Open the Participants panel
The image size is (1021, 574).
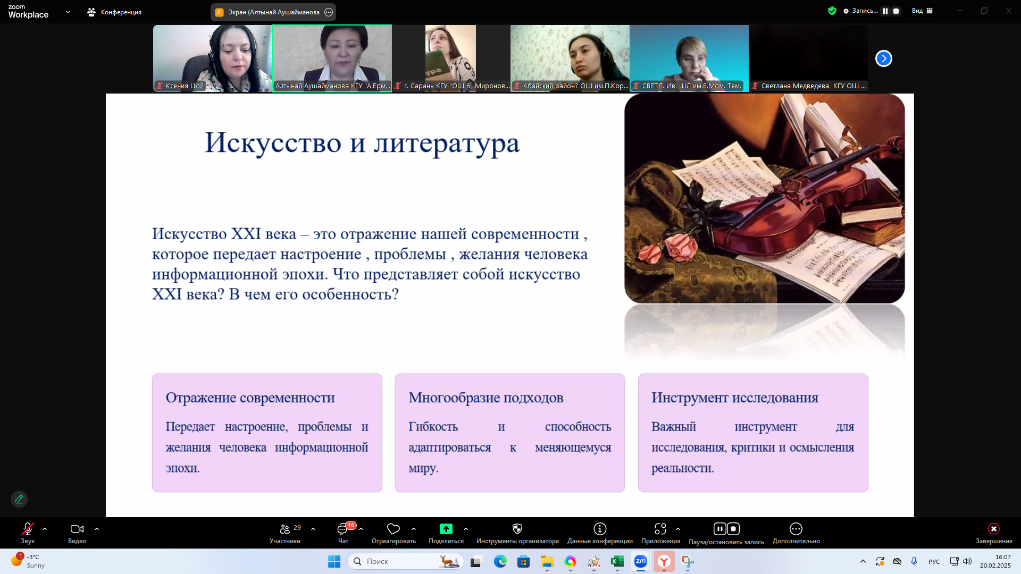(285, 529)
